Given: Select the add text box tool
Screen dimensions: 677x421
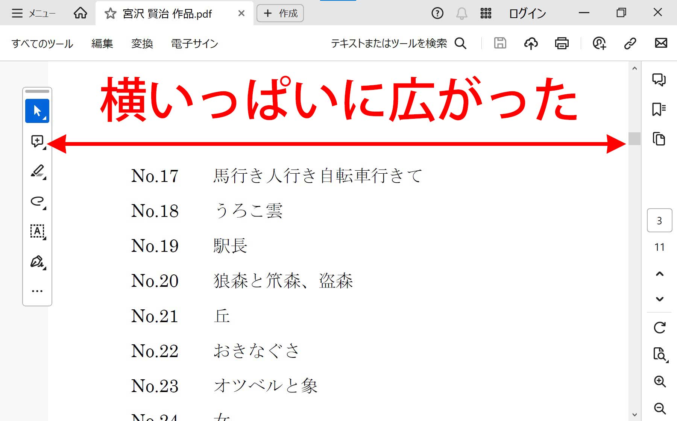Looking at the screenshot, I should 37,232.
